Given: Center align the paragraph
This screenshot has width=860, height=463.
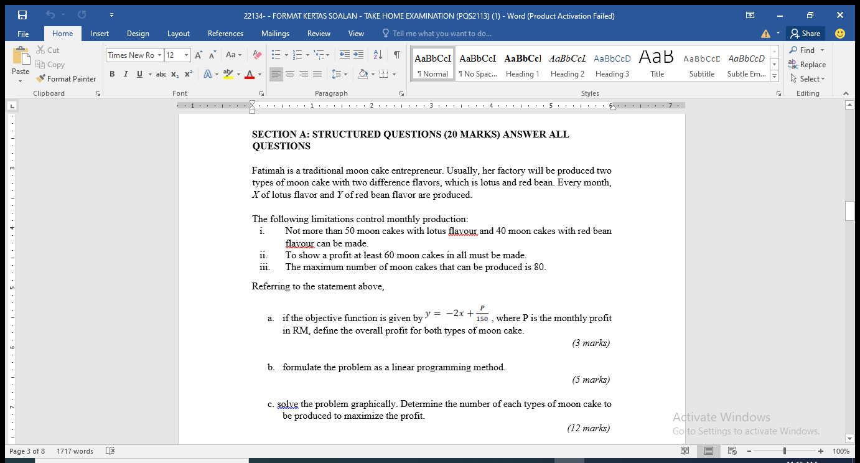Looking at the screenshot, I should click(x=290, y=74).
